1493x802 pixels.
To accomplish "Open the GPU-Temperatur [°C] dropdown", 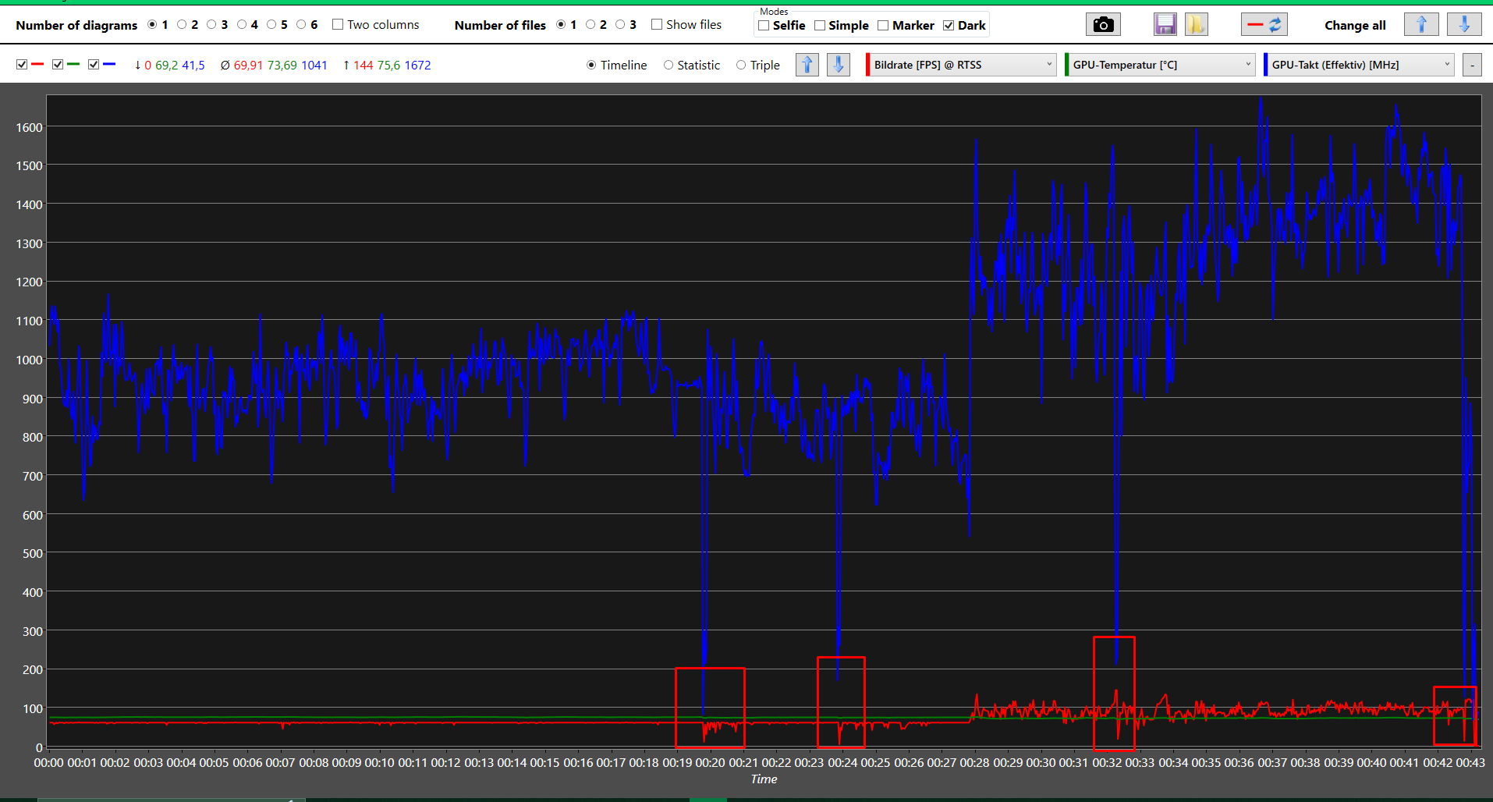I will click(1162, 65).
